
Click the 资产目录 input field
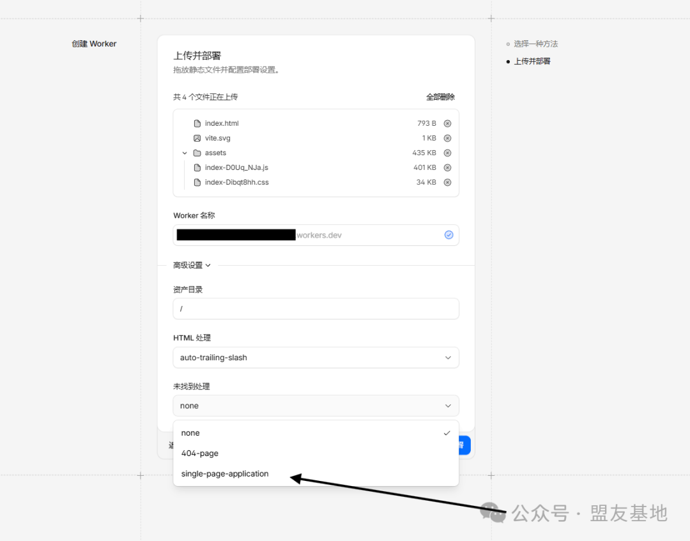(316, 309)
